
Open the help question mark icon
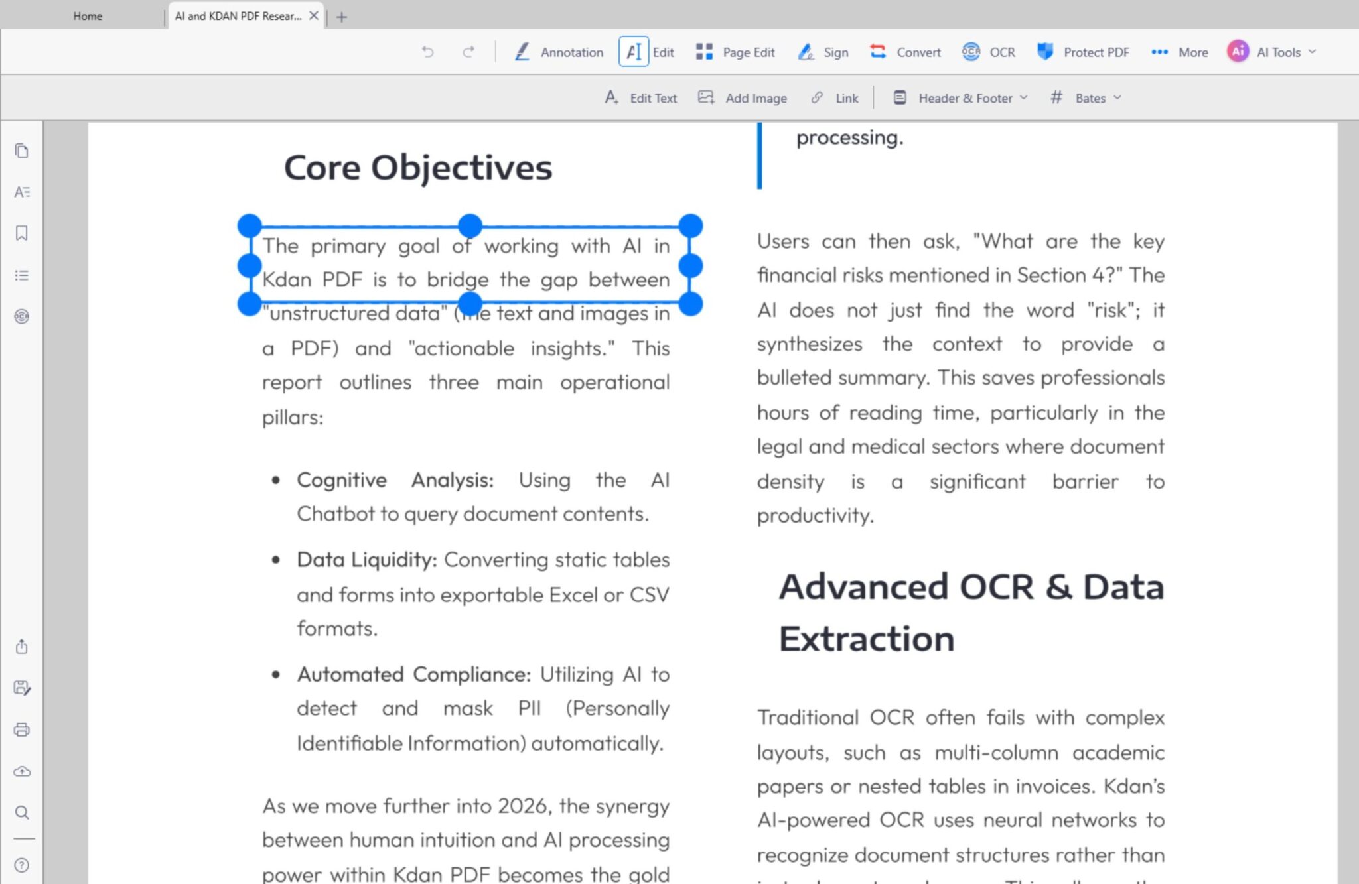pyautogui.click(x=22, y=865)
